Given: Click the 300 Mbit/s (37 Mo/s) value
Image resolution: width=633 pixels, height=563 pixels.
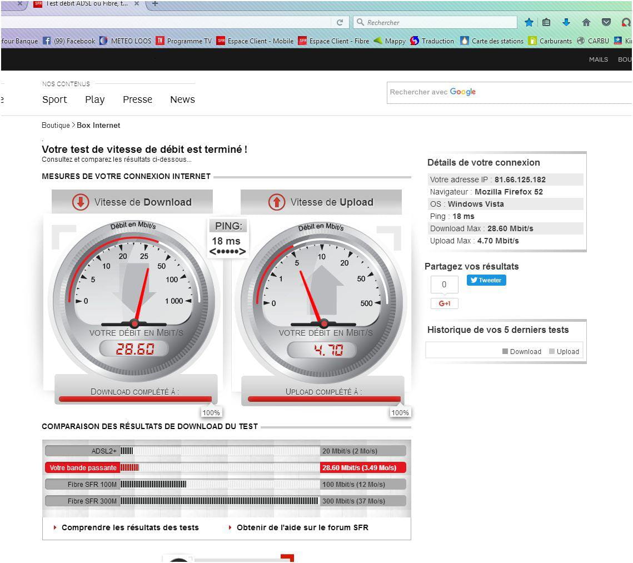Looking at the screenshot, I should point(353,501).
